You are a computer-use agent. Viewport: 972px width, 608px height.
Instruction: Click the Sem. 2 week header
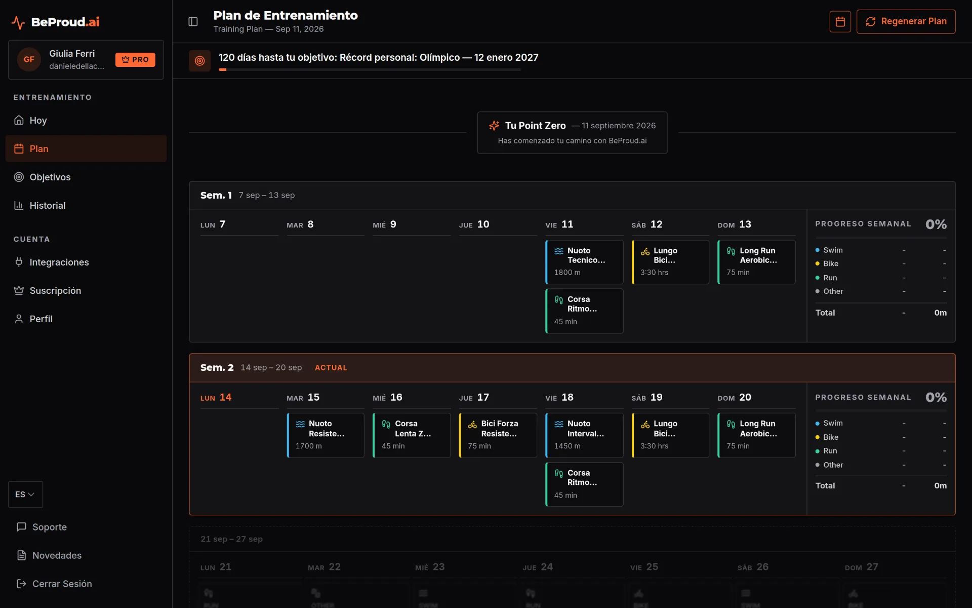[572, 368]
